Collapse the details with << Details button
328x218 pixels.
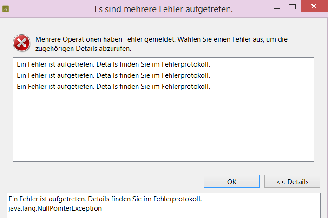pos(292,181)
